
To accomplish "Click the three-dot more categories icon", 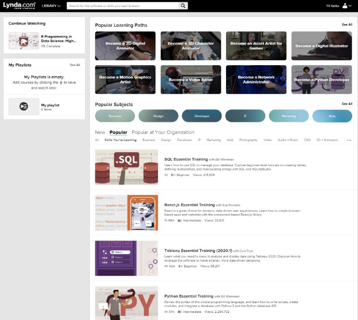I will pyautogui.click(x=349, y=140).
